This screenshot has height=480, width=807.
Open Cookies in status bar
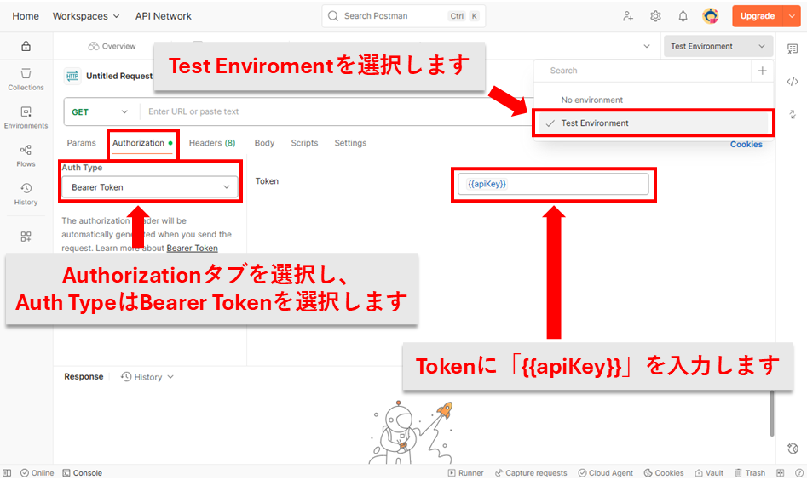point(664,473)
